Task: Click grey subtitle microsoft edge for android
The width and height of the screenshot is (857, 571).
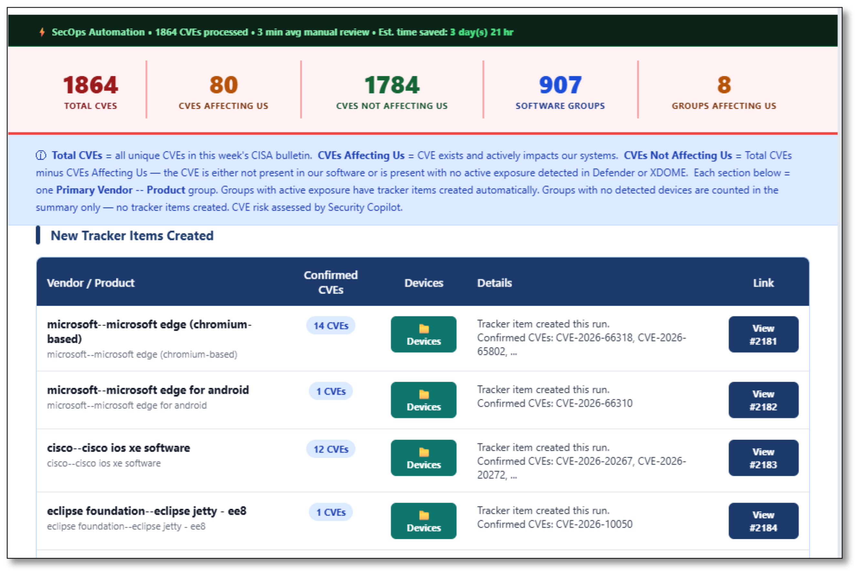Action: tap(127, 405)
